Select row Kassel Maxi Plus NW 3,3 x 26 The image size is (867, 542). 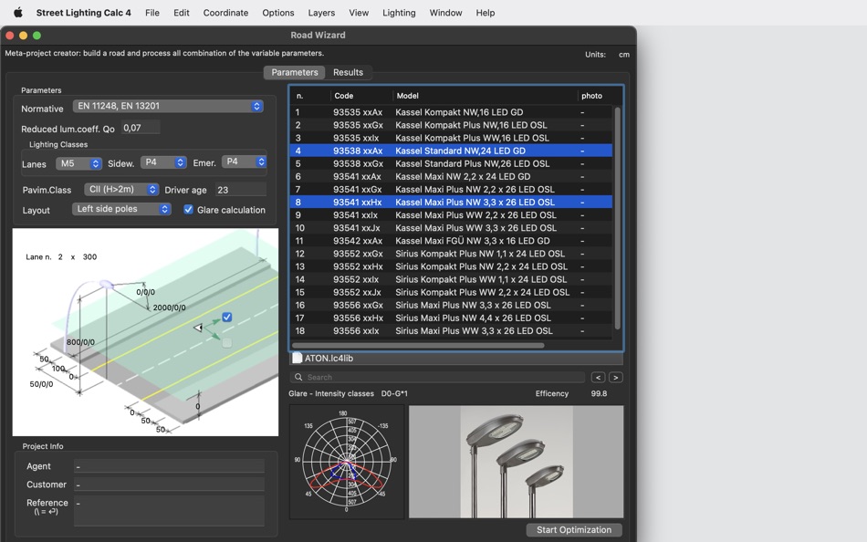pos(451,202)
